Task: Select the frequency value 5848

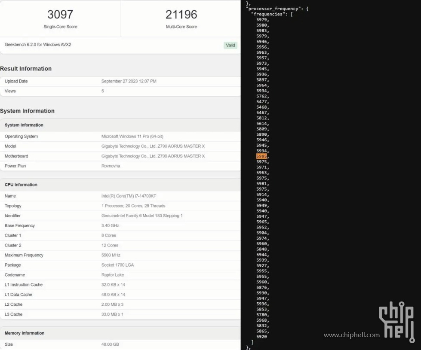Action: click(x=261, y=249)
